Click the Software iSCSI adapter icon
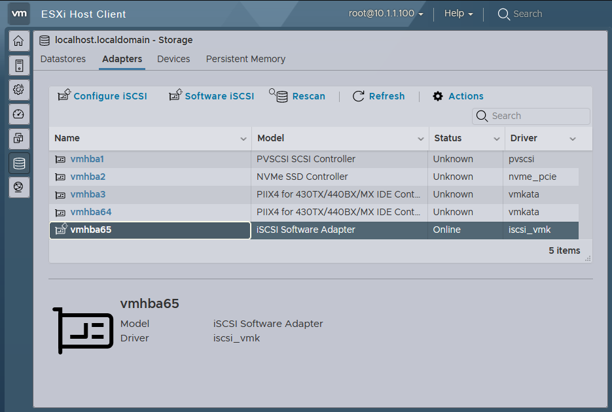This screenshot has width=612, height=412. [175, 95]
